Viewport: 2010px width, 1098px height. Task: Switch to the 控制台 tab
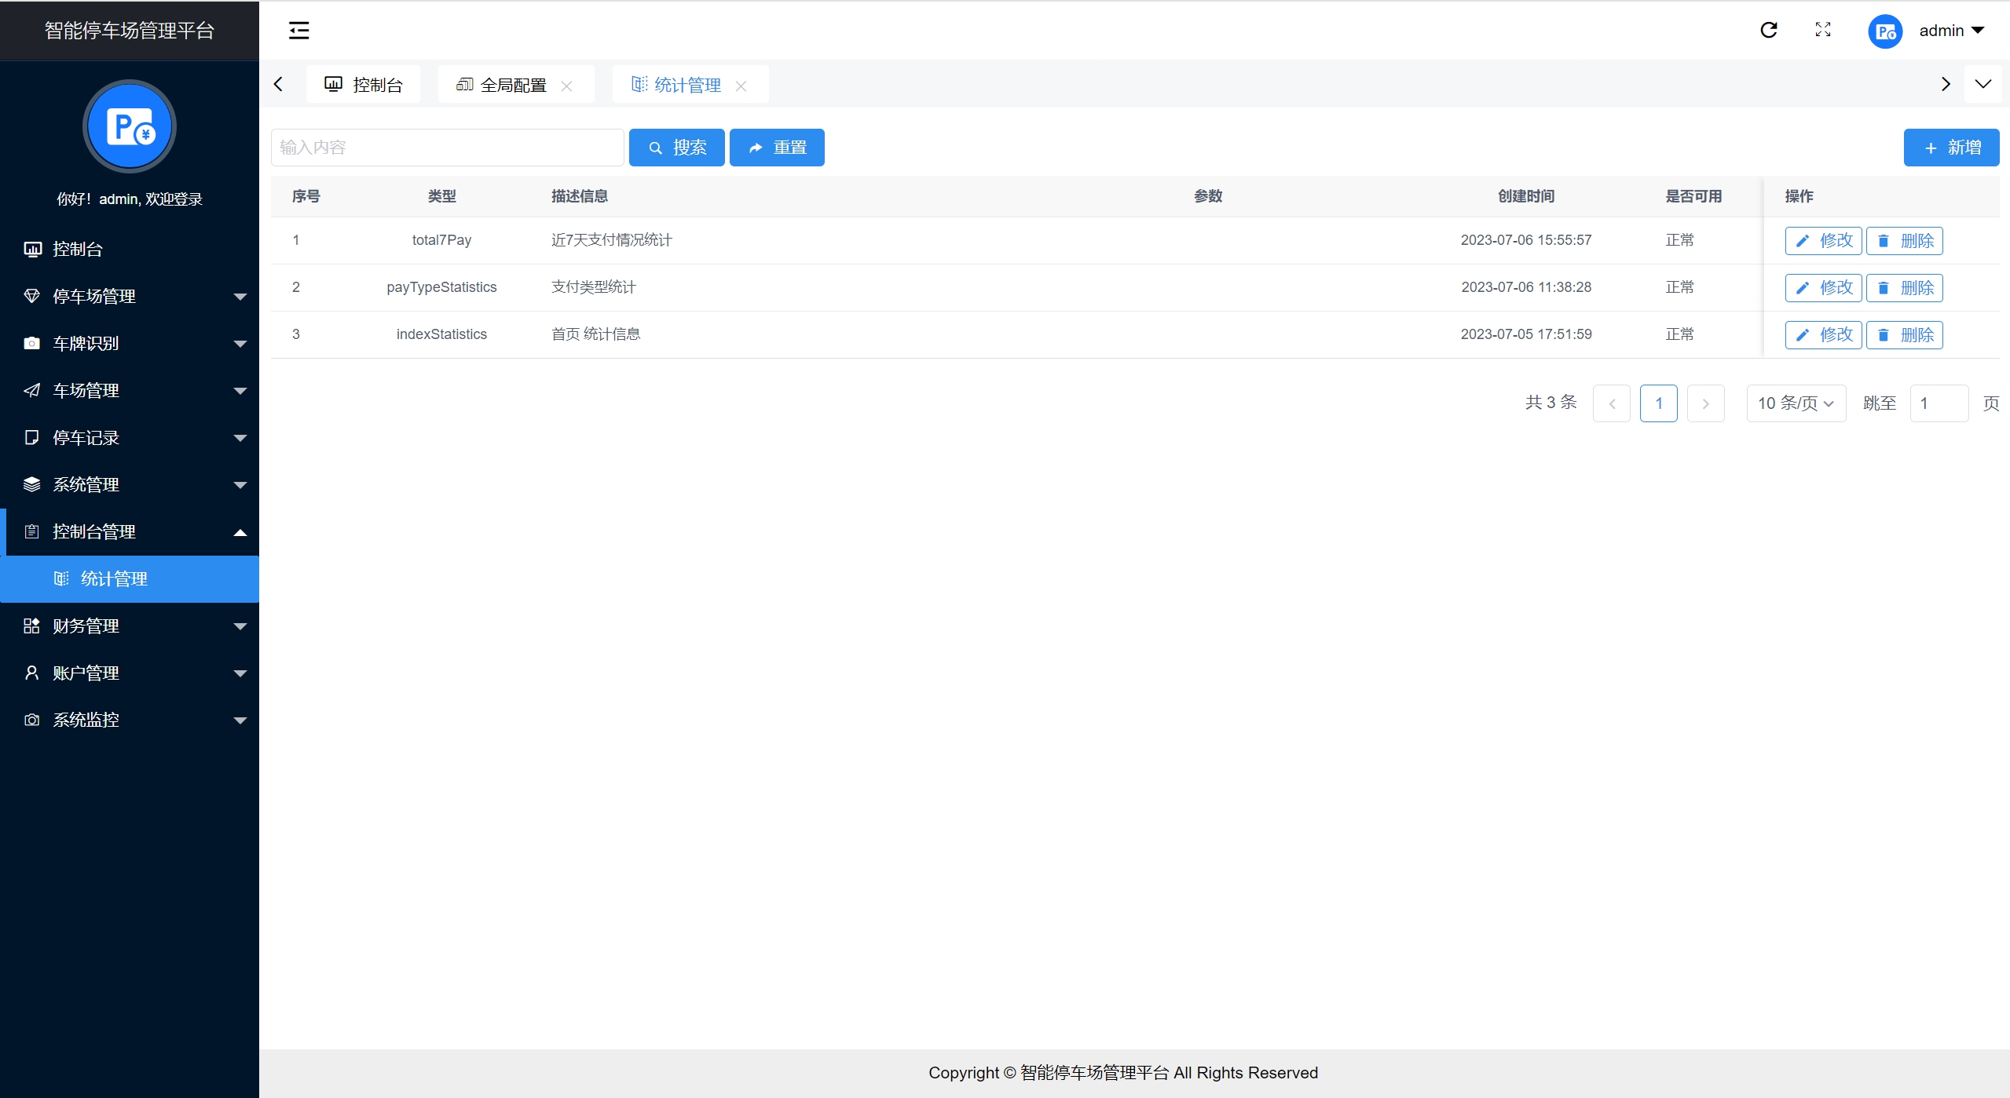coord(364,85)
